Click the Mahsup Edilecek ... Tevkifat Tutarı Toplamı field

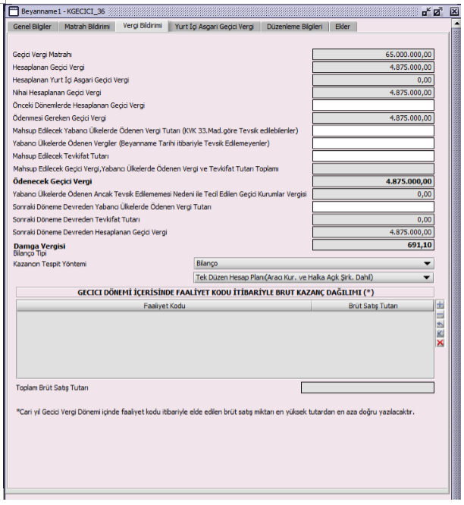tap(373, 169)
